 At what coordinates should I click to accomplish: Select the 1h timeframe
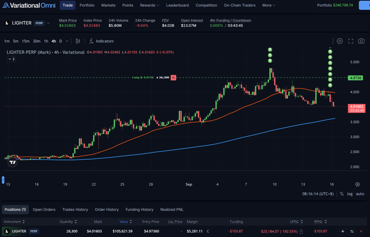(x=46, y=41)
